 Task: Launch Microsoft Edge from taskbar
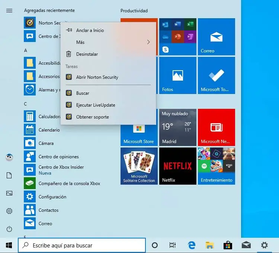tap(192, 245)
